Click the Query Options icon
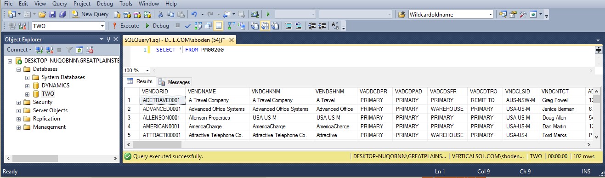The image size is (605, 178). [x=208, y=26]
